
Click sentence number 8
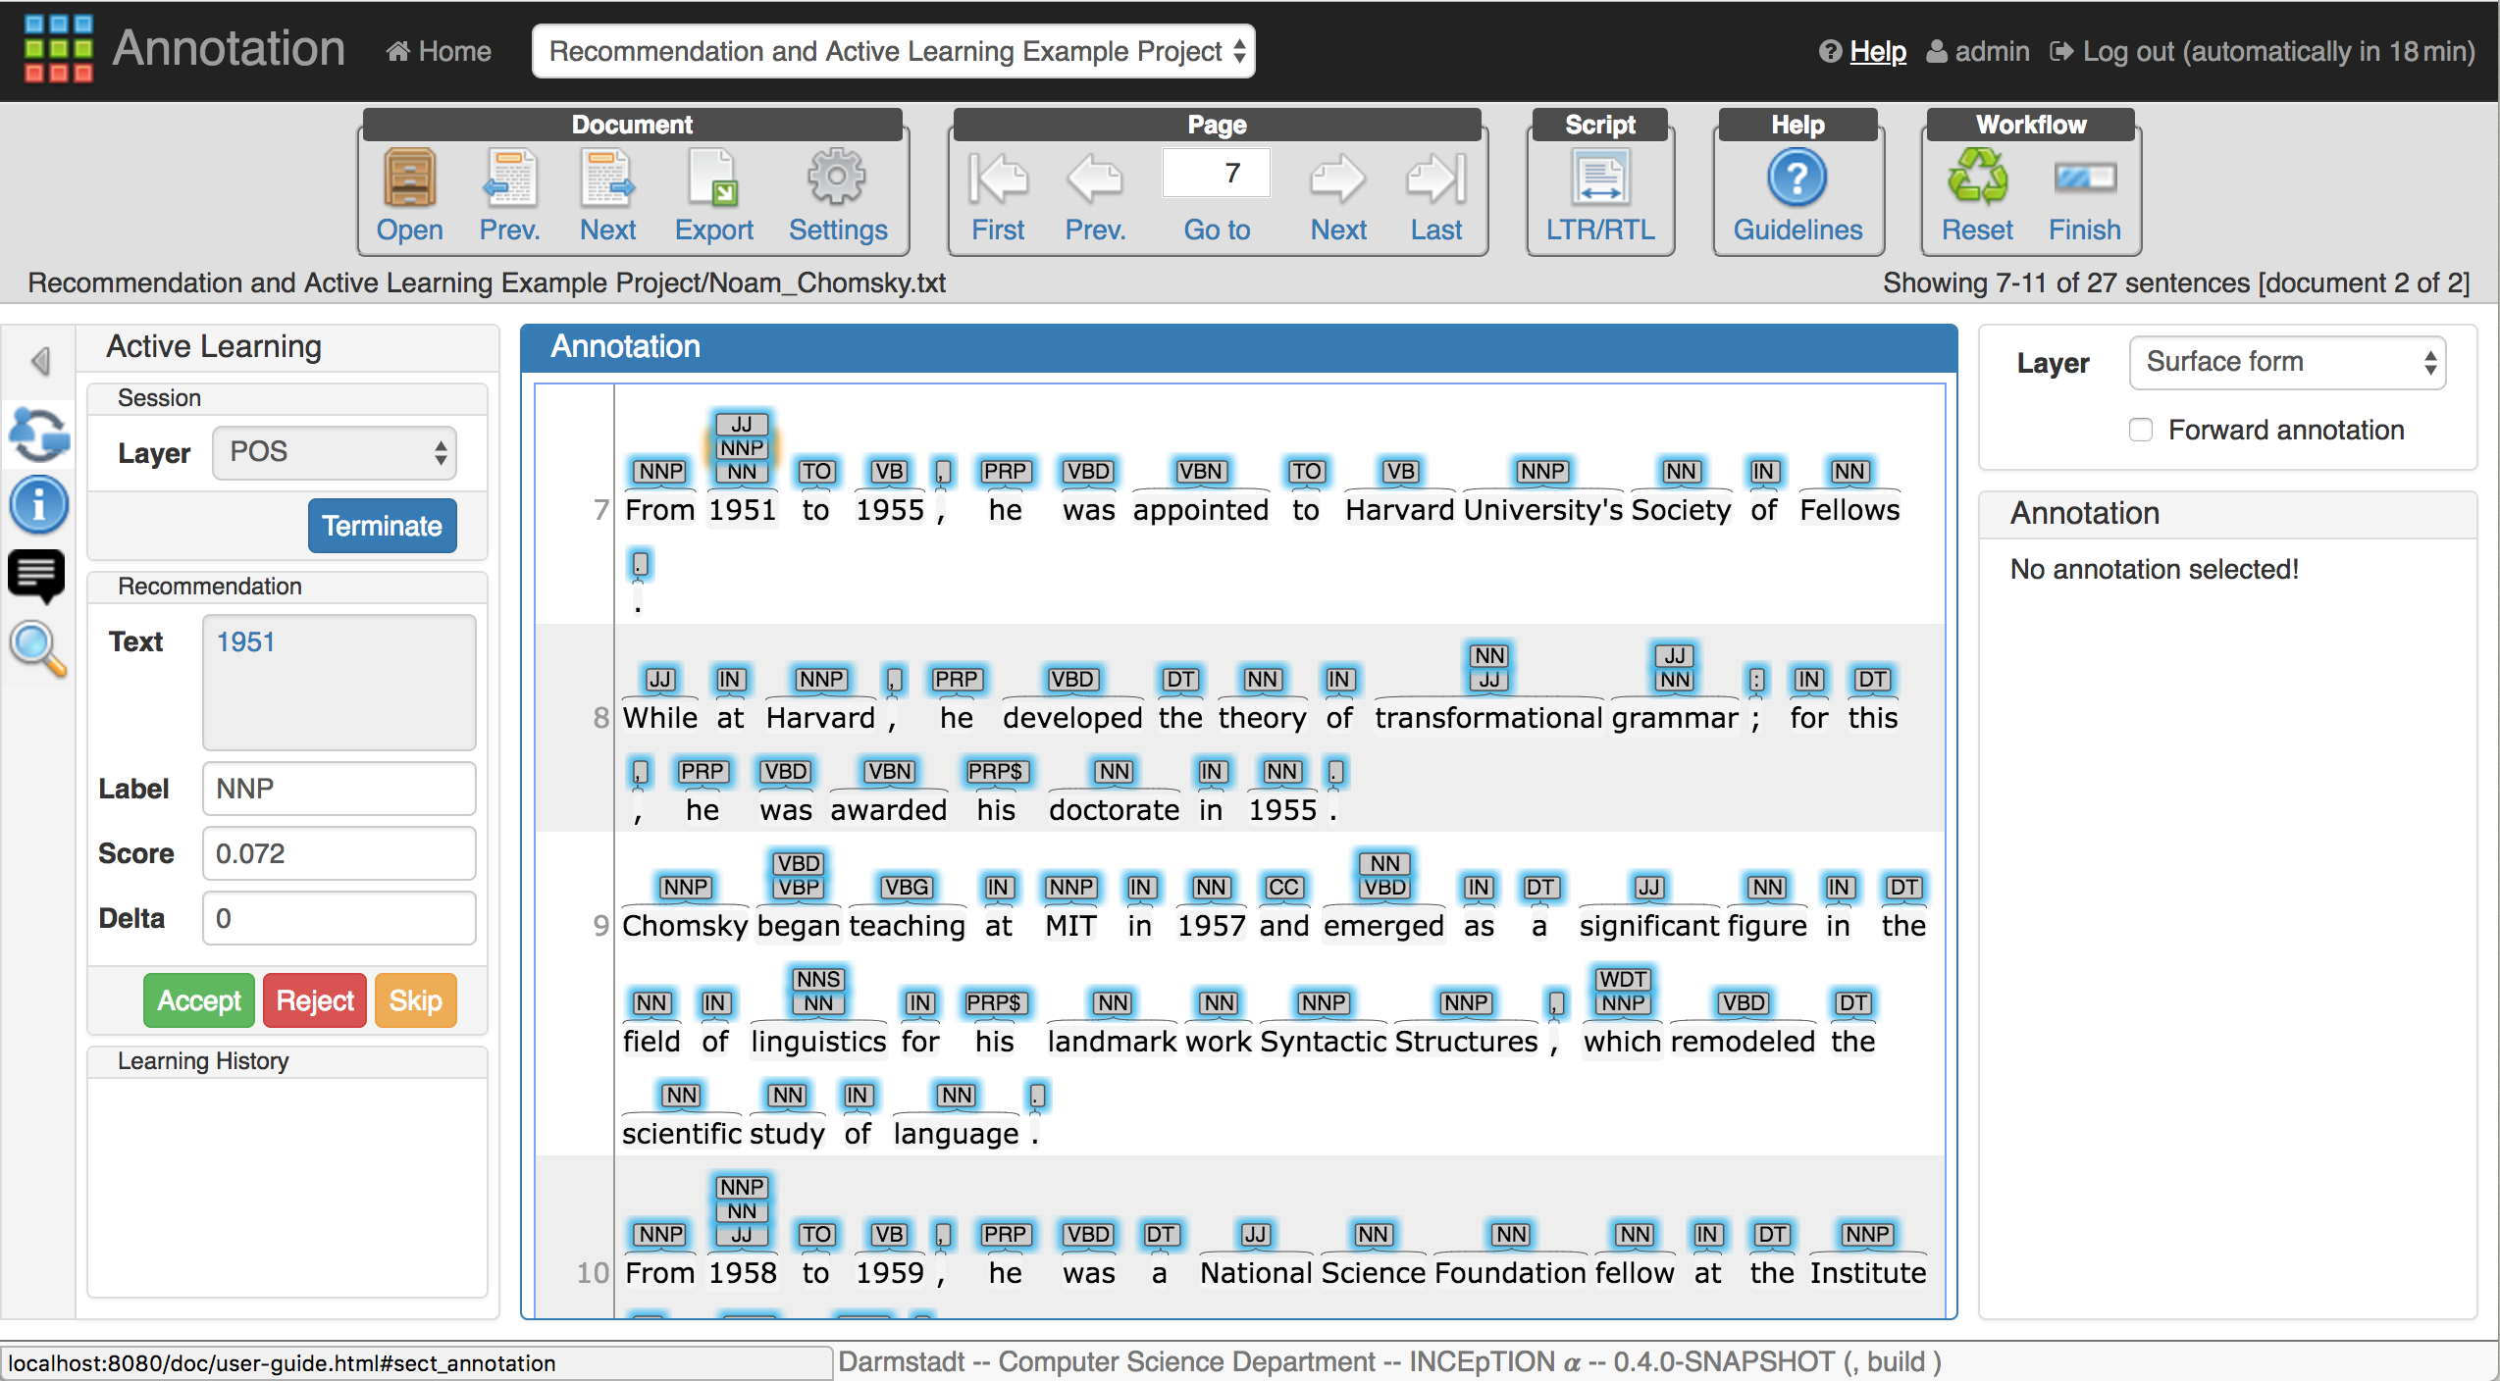click(x=600, y=718)
